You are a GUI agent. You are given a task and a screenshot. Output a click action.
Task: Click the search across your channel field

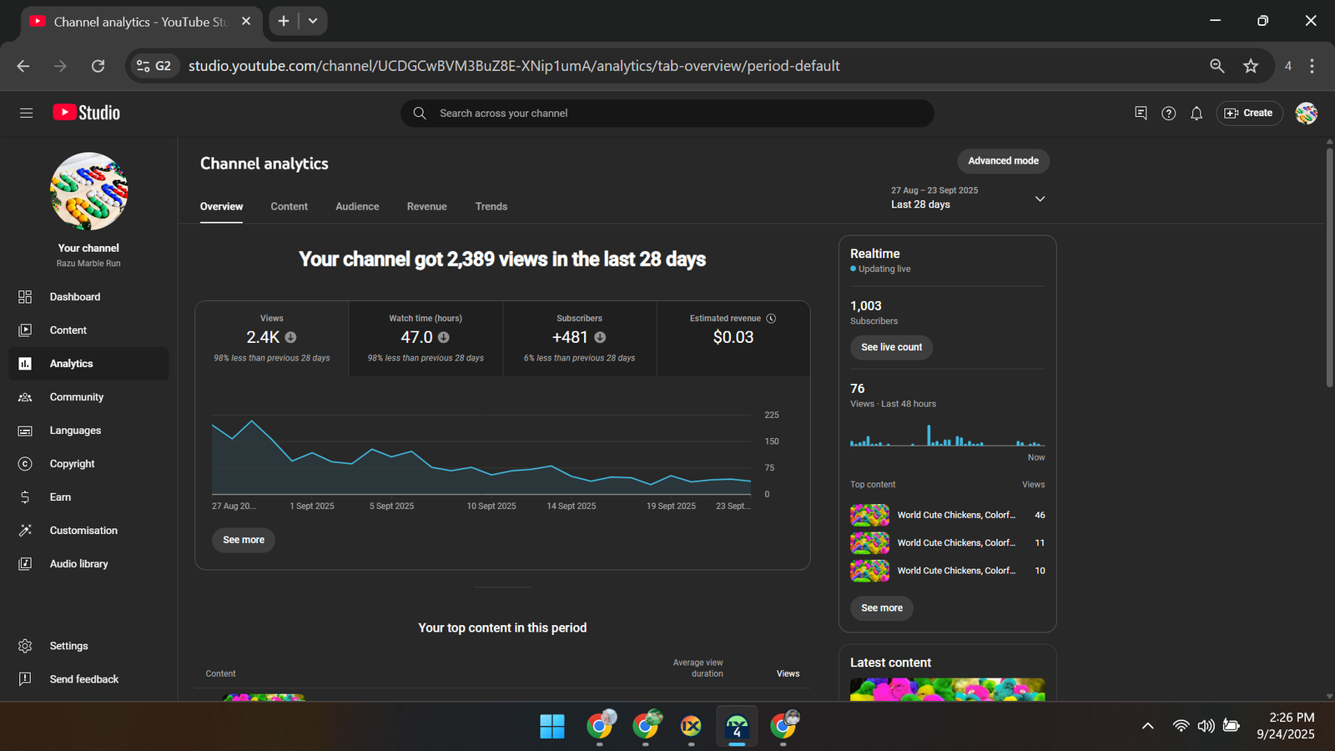(x=667, y=113)
